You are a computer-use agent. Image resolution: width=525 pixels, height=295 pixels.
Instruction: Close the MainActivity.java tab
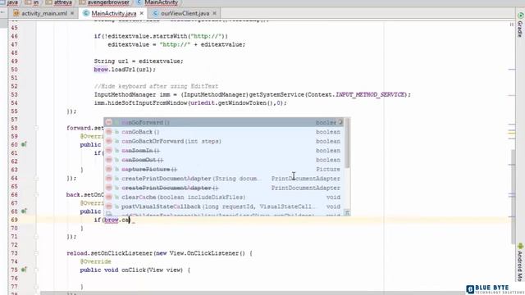[142, 13]
